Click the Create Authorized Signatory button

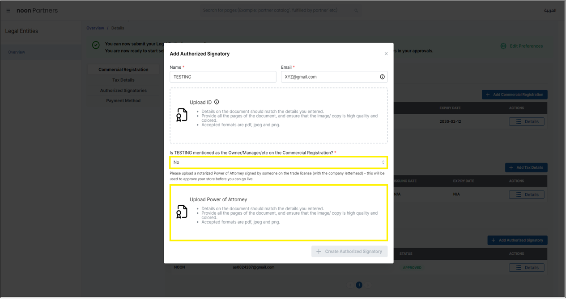[x=349, y=251]
